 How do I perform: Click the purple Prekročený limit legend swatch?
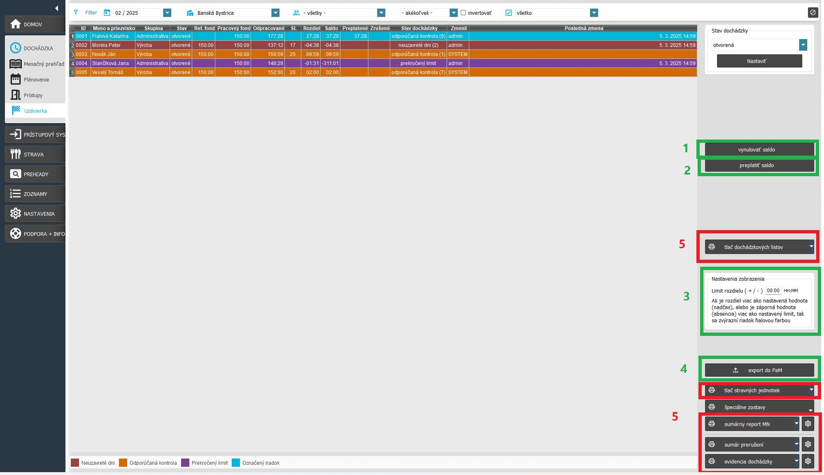(185, 463)
